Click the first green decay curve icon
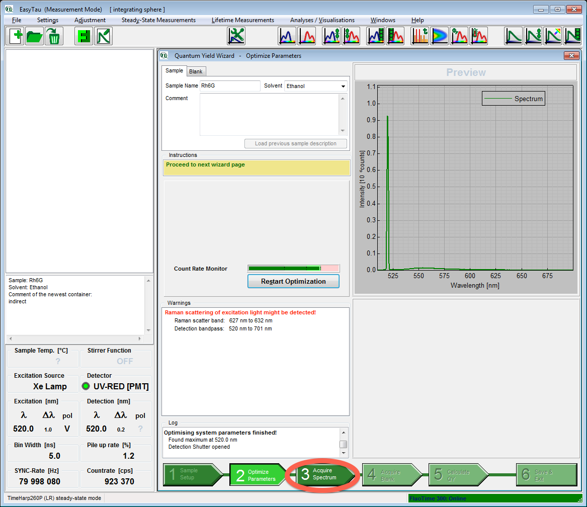 [514, 36]
